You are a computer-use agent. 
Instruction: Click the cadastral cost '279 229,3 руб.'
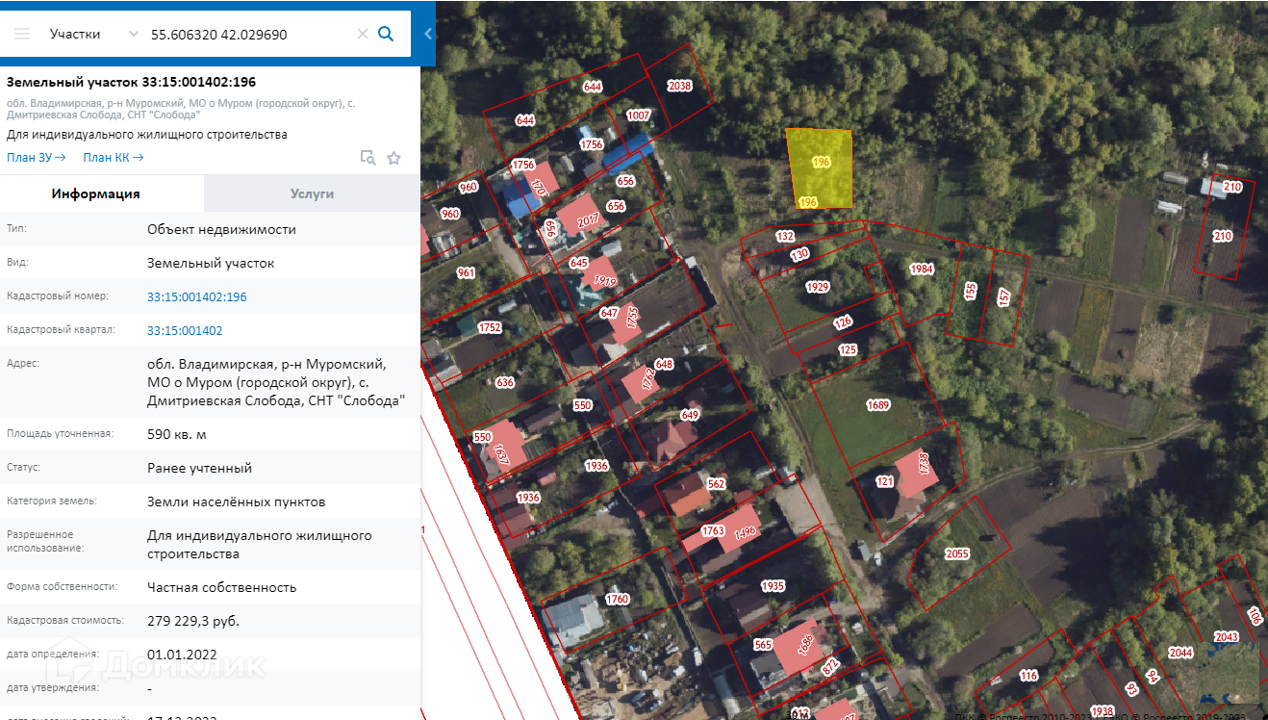pyautogui.click(x=193, y=621)
